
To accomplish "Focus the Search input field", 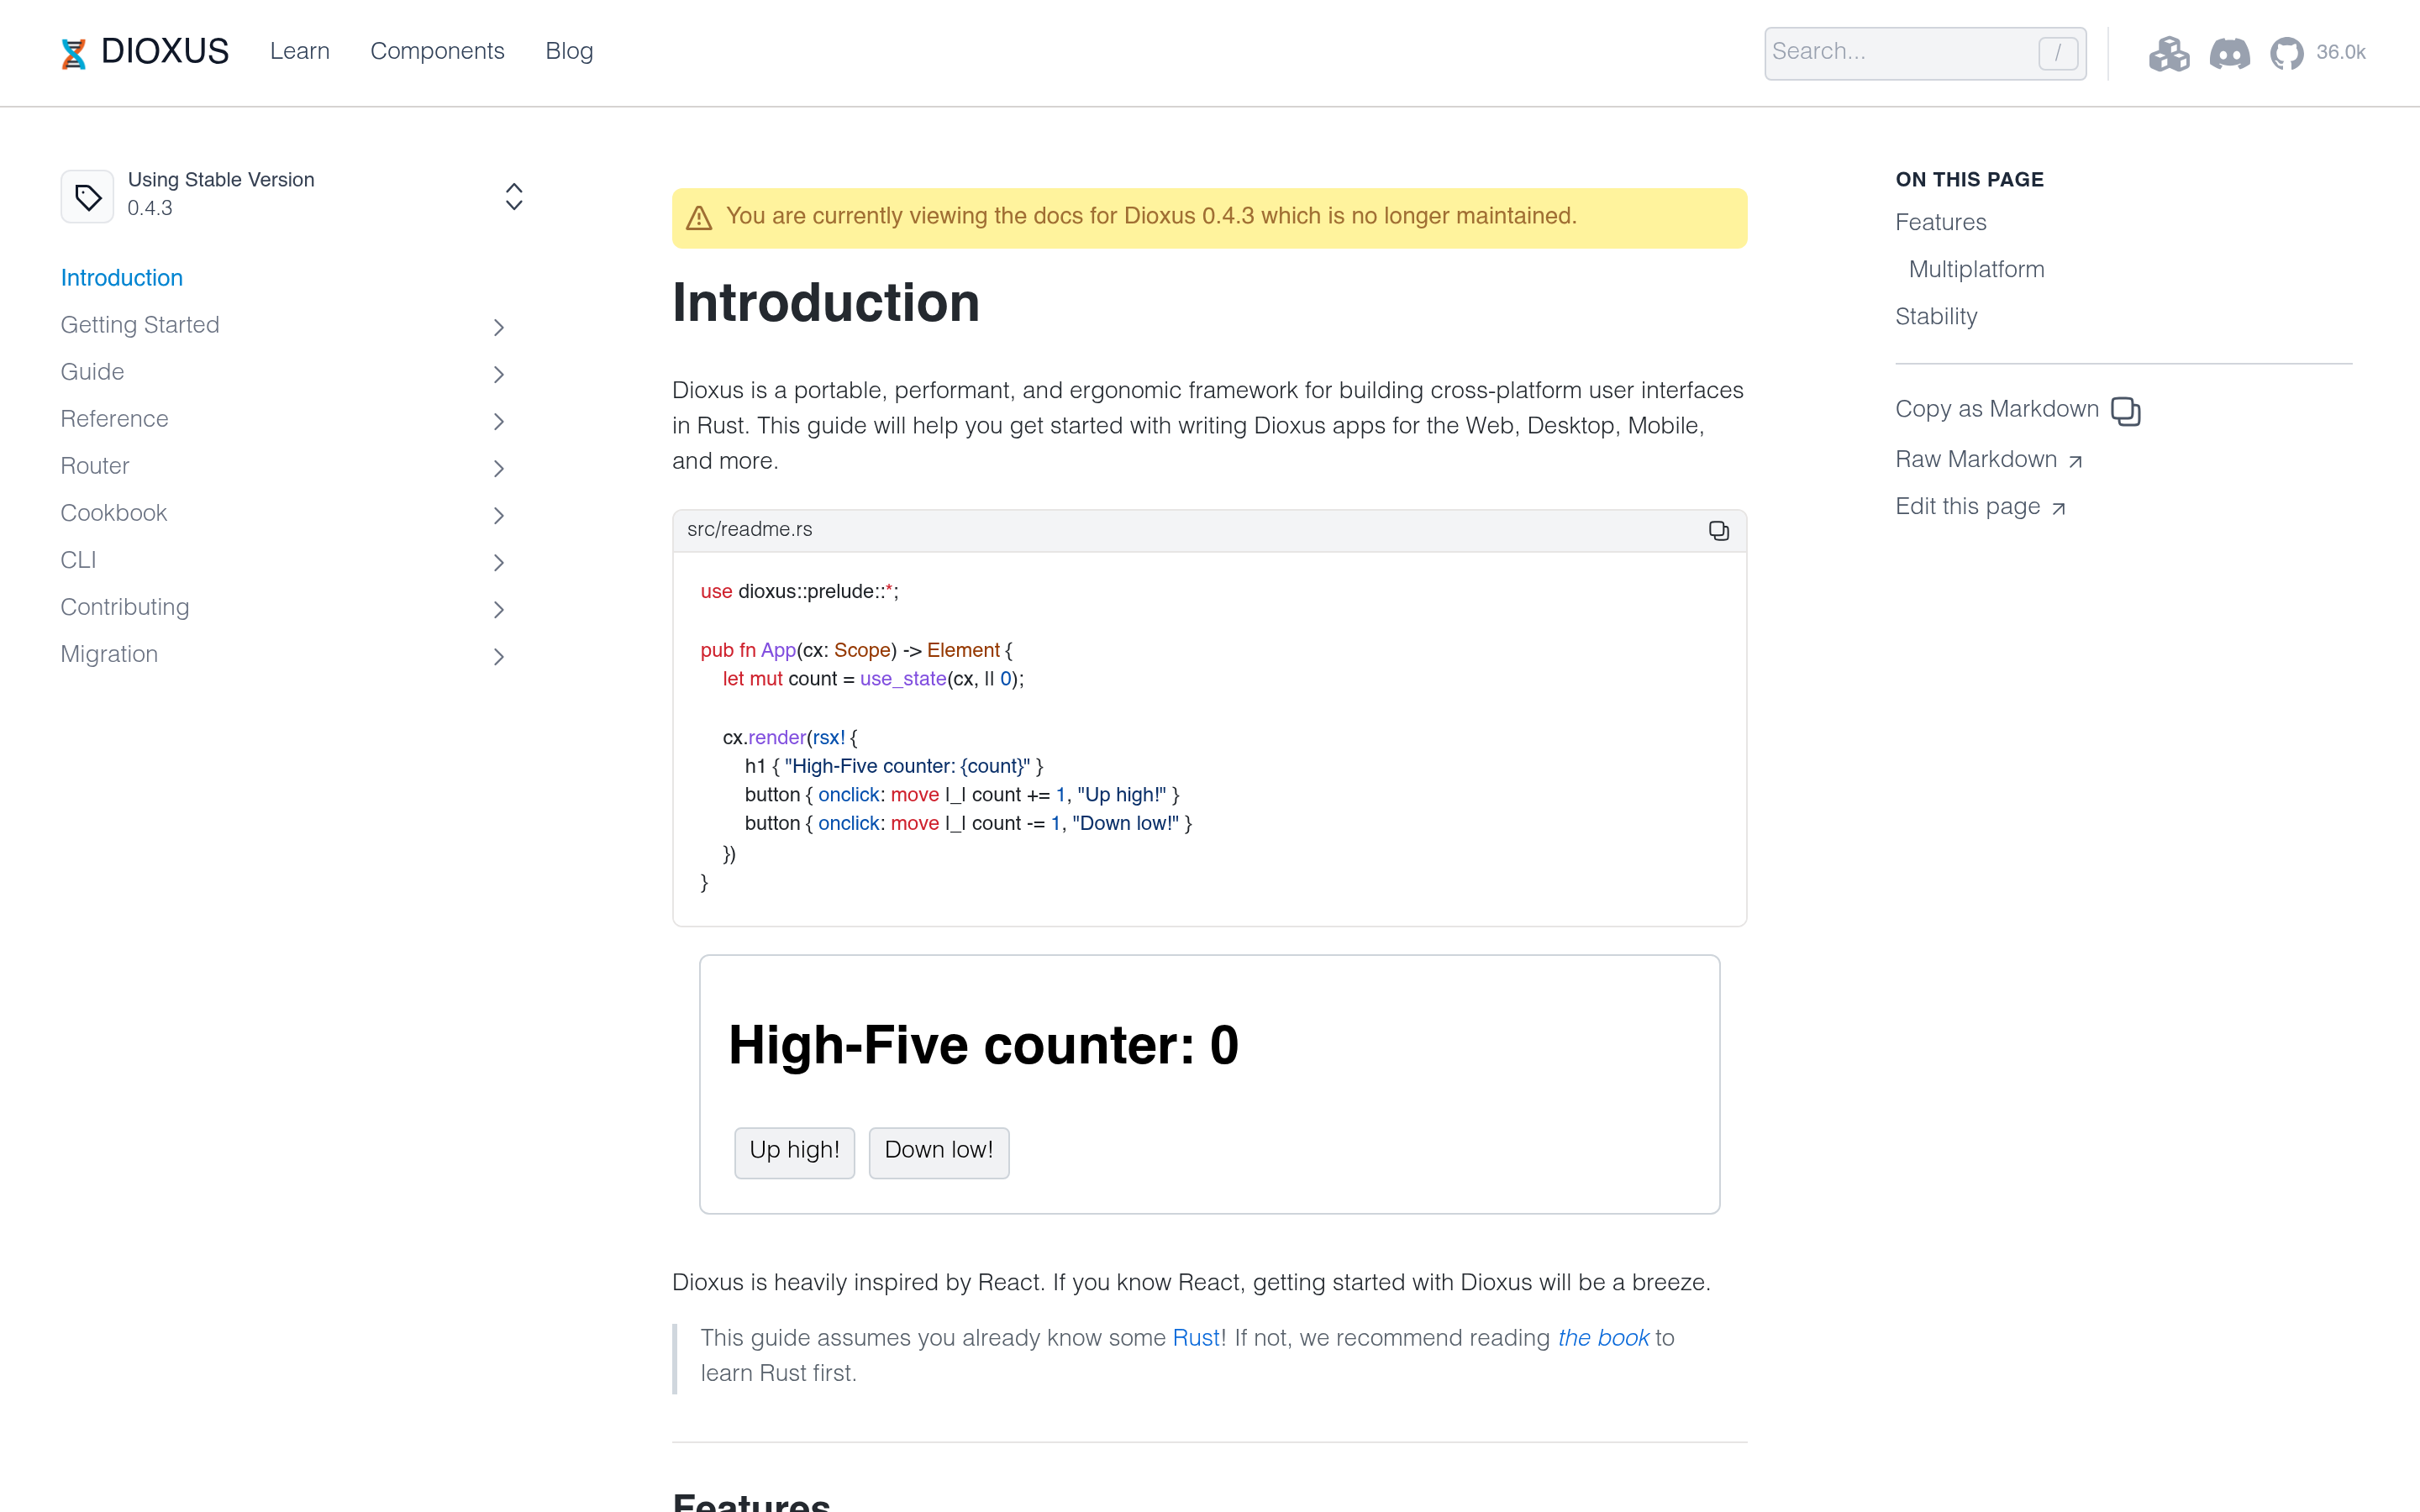I will click(x=1925, y=53).
